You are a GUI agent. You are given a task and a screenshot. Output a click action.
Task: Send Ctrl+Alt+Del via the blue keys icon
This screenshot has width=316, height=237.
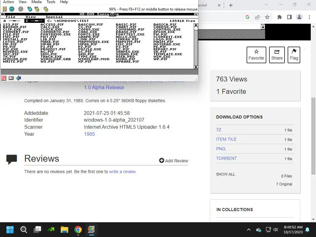pyautogui.click(x=30, y=9)
